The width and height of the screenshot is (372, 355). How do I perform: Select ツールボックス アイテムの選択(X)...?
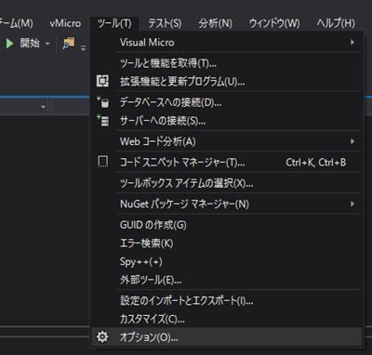pyautogui.click(x=227, y=183)
